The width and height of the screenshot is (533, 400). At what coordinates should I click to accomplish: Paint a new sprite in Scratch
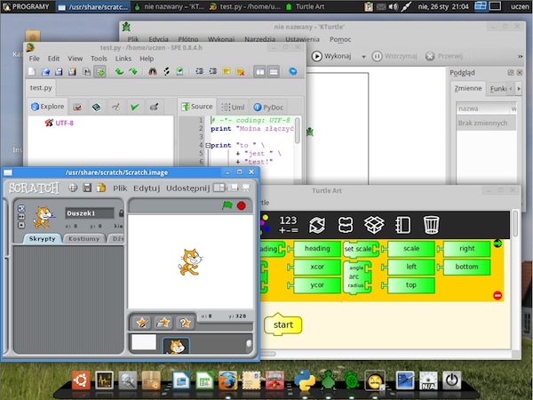pos(142,322)
